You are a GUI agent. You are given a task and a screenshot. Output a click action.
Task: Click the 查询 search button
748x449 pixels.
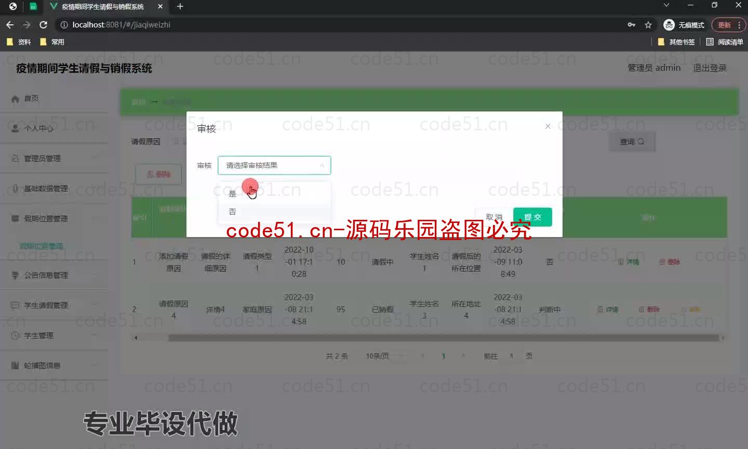tap(632, 141)
